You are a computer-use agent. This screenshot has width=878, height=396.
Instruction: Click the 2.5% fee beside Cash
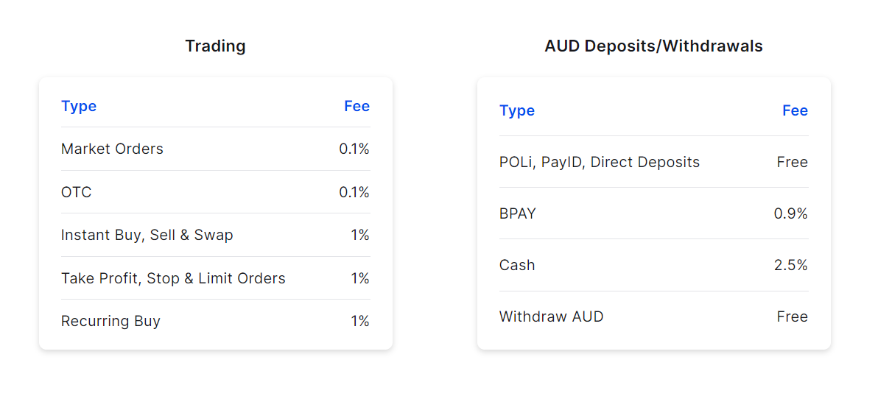[x=790, y=265]
